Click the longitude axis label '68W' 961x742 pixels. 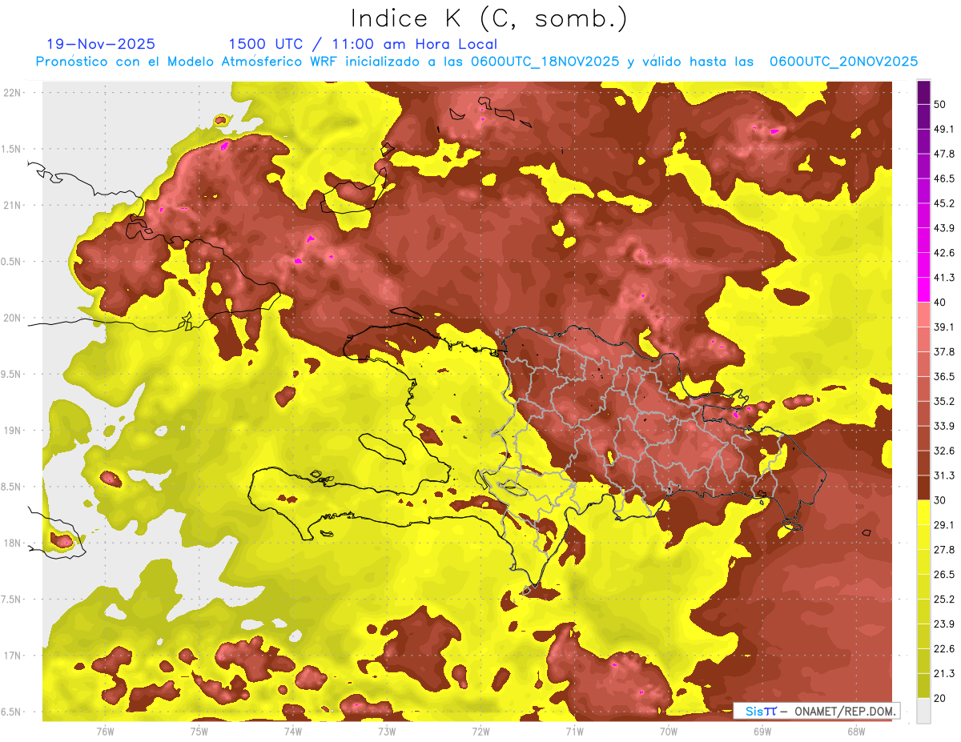[x=856, y=731]
